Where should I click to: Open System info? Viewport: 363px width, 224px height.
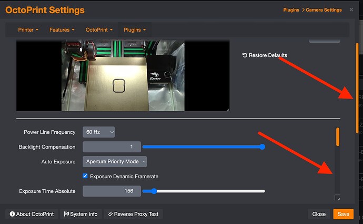click(x=81, y=214)
